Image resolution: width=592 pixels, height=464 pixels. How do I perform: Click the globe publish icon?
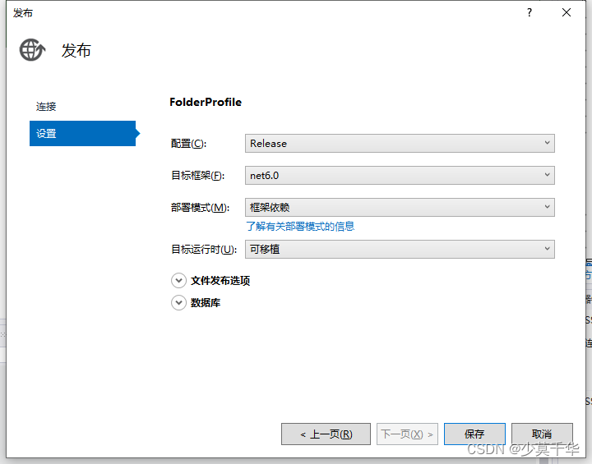[x=33, y=50]
